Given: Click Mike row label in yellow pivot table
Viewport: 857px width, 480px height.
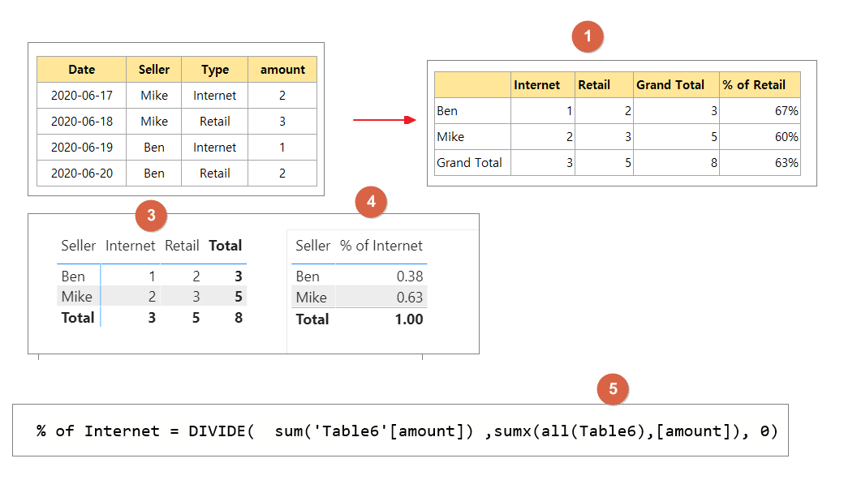Looking at the screenshot, I should 473,136.
